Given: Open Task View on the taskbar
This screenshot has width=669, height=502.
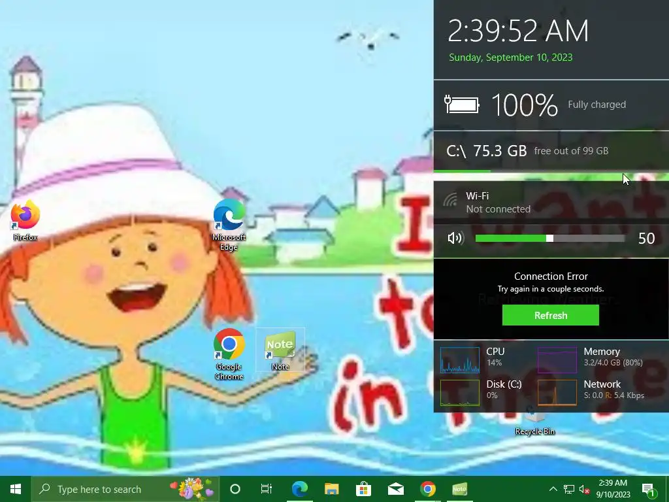Looking at the screenshot, I should coord(267,489).
